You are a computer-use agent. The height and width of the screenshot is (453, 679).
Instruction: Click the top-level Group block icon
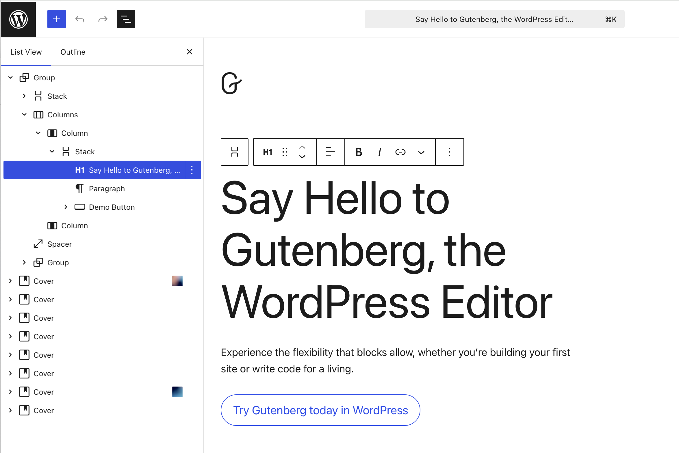tap(24, 77)
